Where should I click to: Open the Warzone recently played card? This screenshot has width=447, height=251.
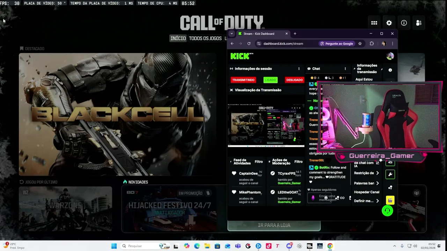tap(65, 208)
